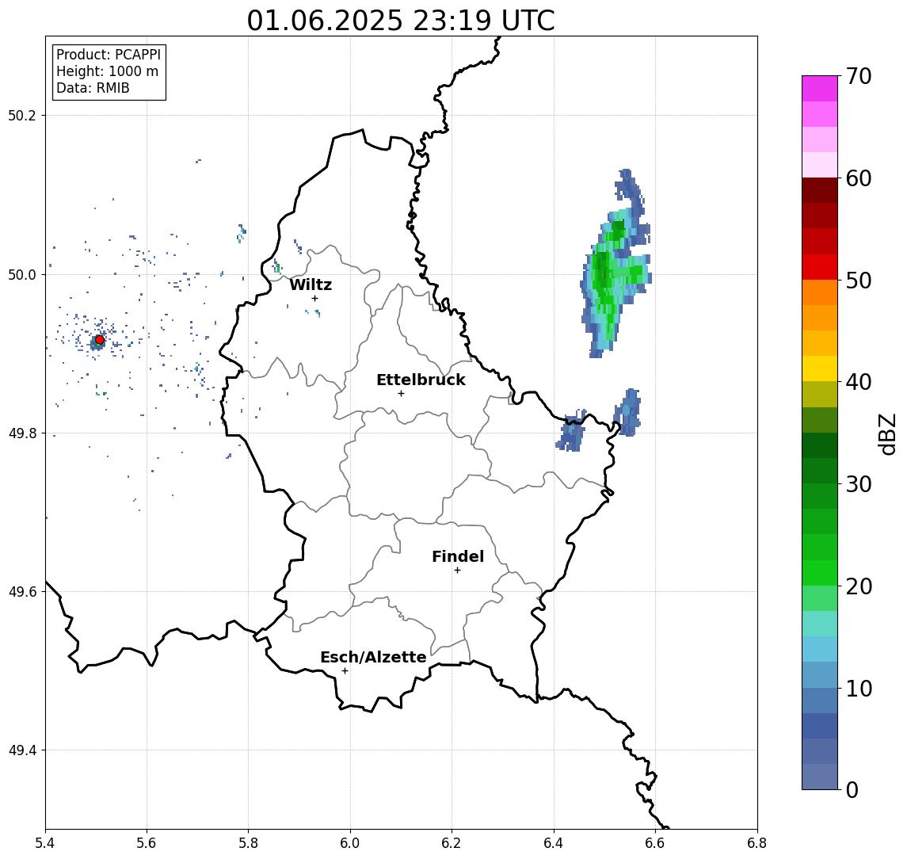Click colorbar tick label 40
Screen dimensions: 907x859
click(x=859, y=382)
